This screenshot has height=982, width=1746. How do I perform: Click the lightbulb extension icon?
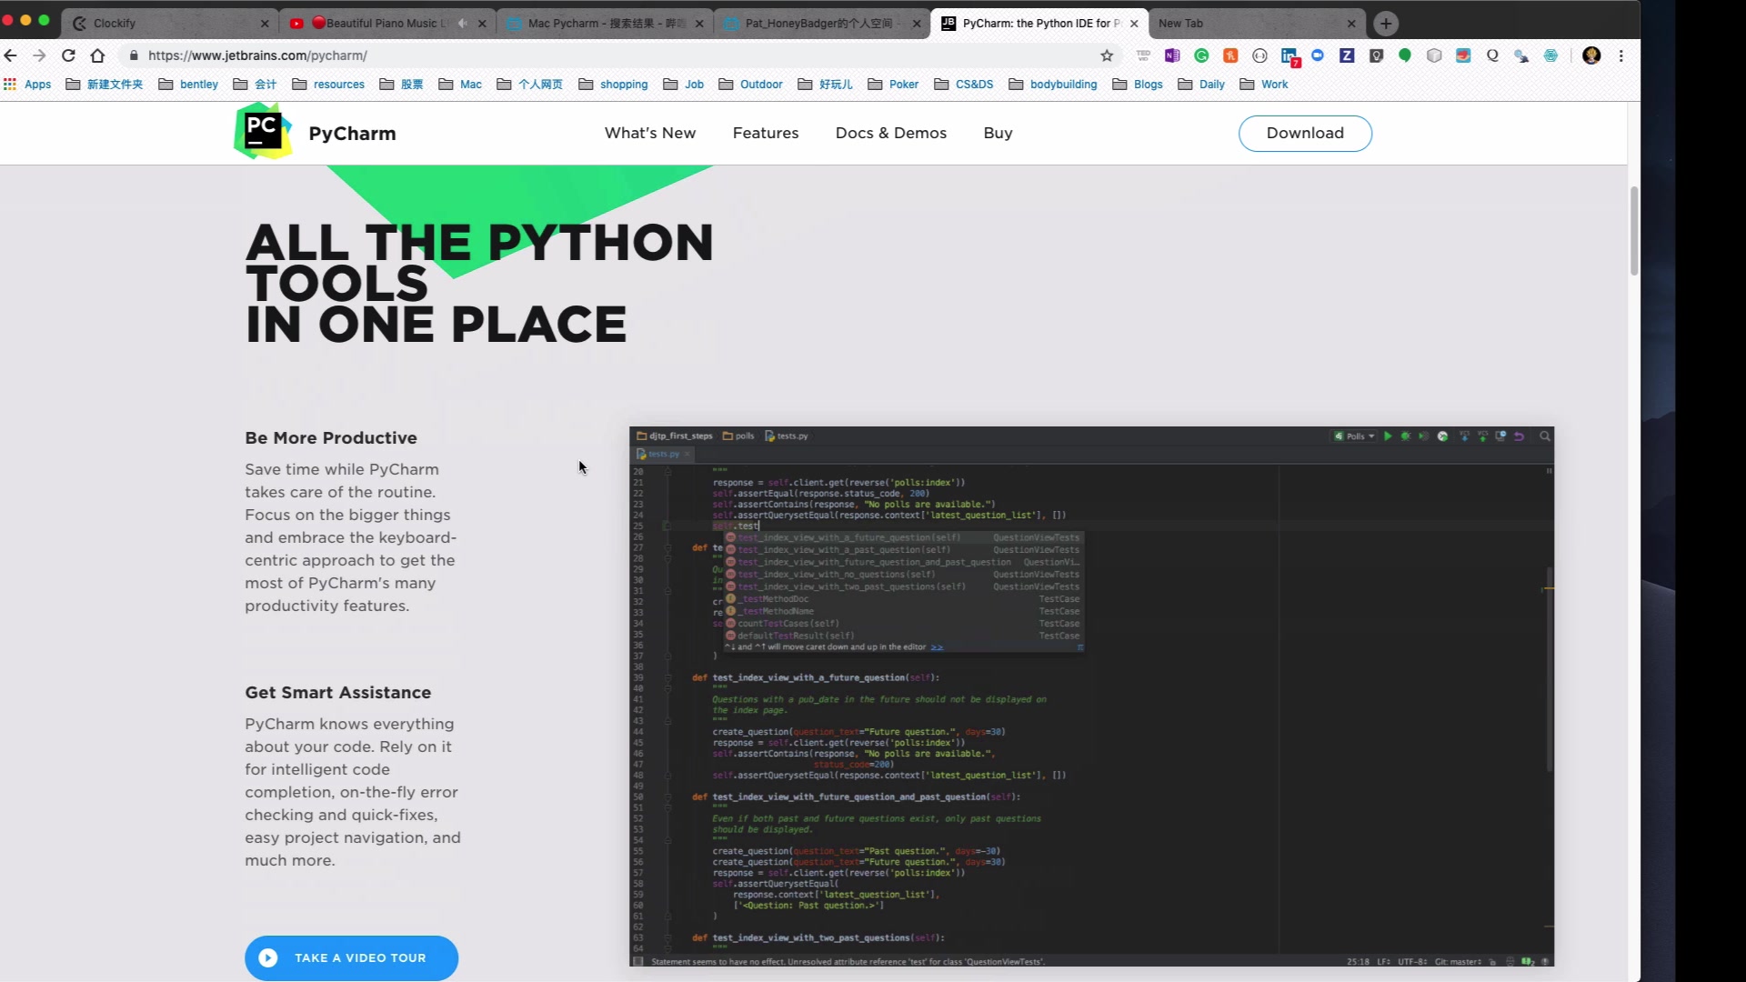1376,55
